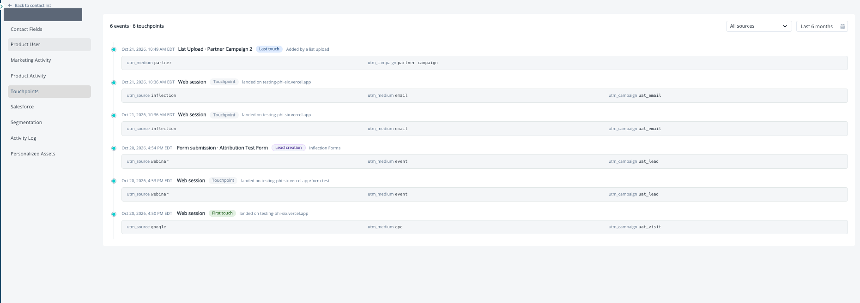Viewport: 860px width, 303px height.
Task: Click '6 events · 6 touchpoints' summary
Action: coord(137,26)
